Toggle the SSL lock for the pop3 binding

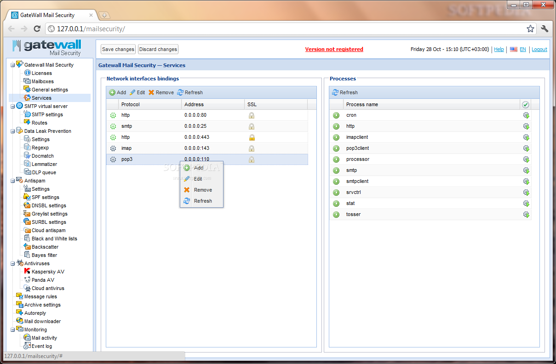[x=252, y=159]
